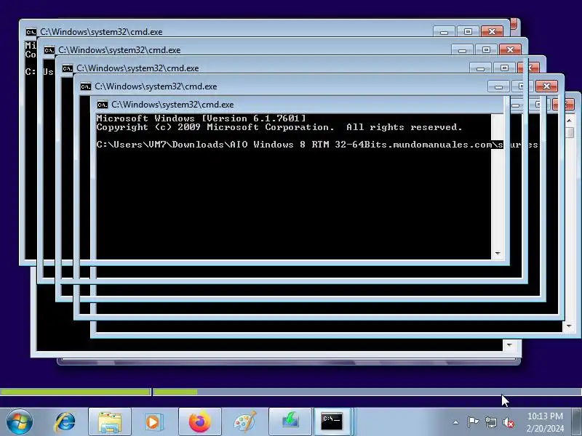Click scroll-down arrow of rightmost cmd scrollbar

570,326
